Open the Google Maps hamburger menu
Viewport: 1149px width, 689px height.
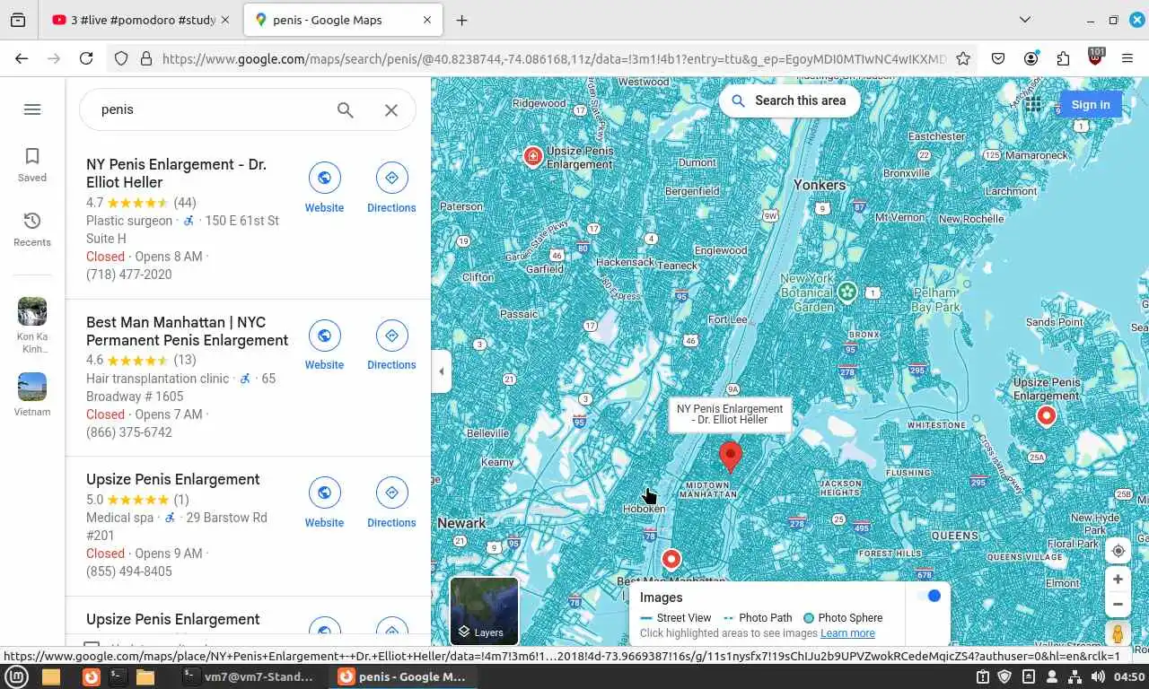[x=32, y=109]
